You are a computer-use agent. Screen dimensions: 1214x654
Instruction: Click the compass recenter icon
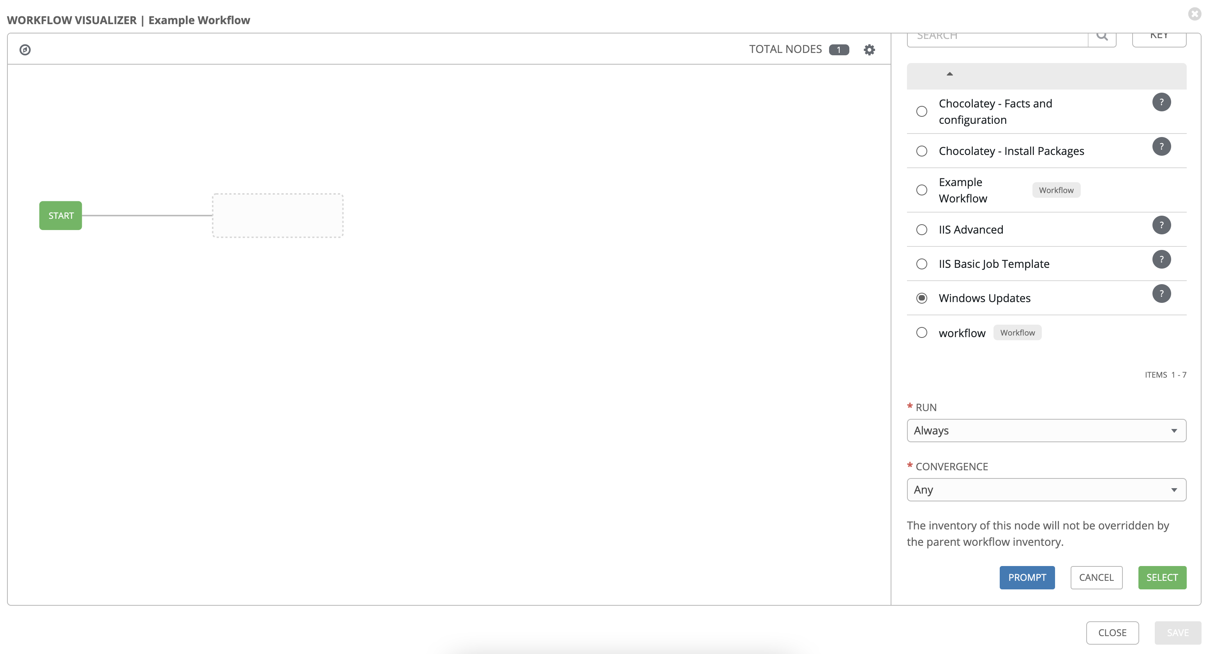pos(25,49)
